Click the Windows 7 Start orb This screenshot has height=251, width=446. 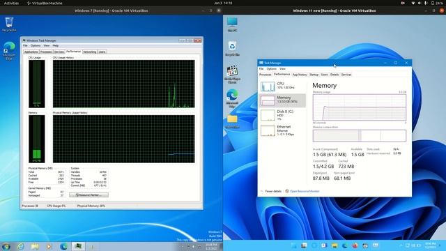(x=6, y=246)
